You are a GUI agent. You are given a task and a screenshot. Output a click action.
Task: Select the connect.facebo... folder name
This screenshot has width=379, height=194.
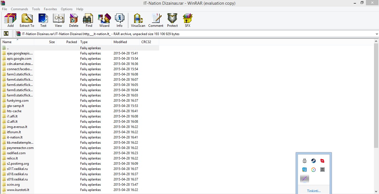(x=20, y=69)
